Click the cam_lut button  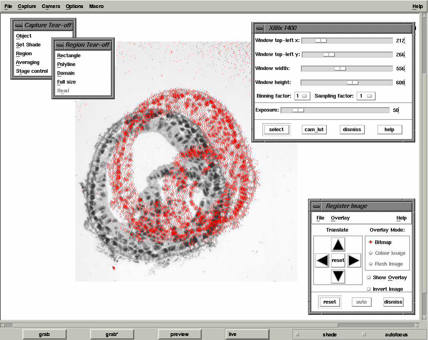(314, 130)
